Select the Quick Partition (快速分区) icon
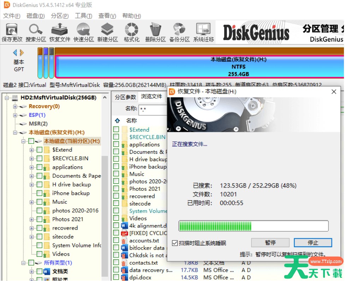 click(x=84, y=32)
